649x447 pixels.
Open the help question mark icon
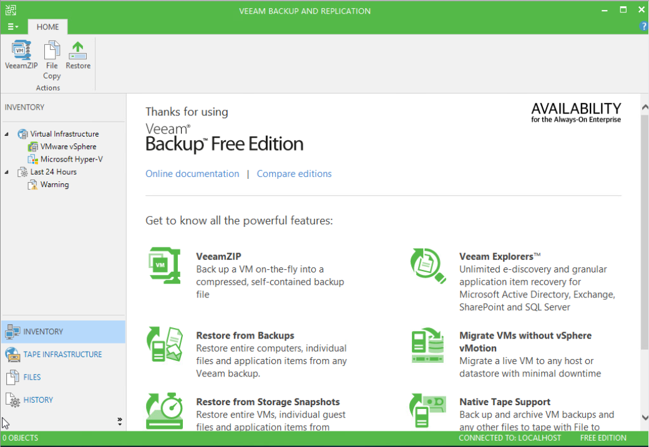tap(643, 26)
